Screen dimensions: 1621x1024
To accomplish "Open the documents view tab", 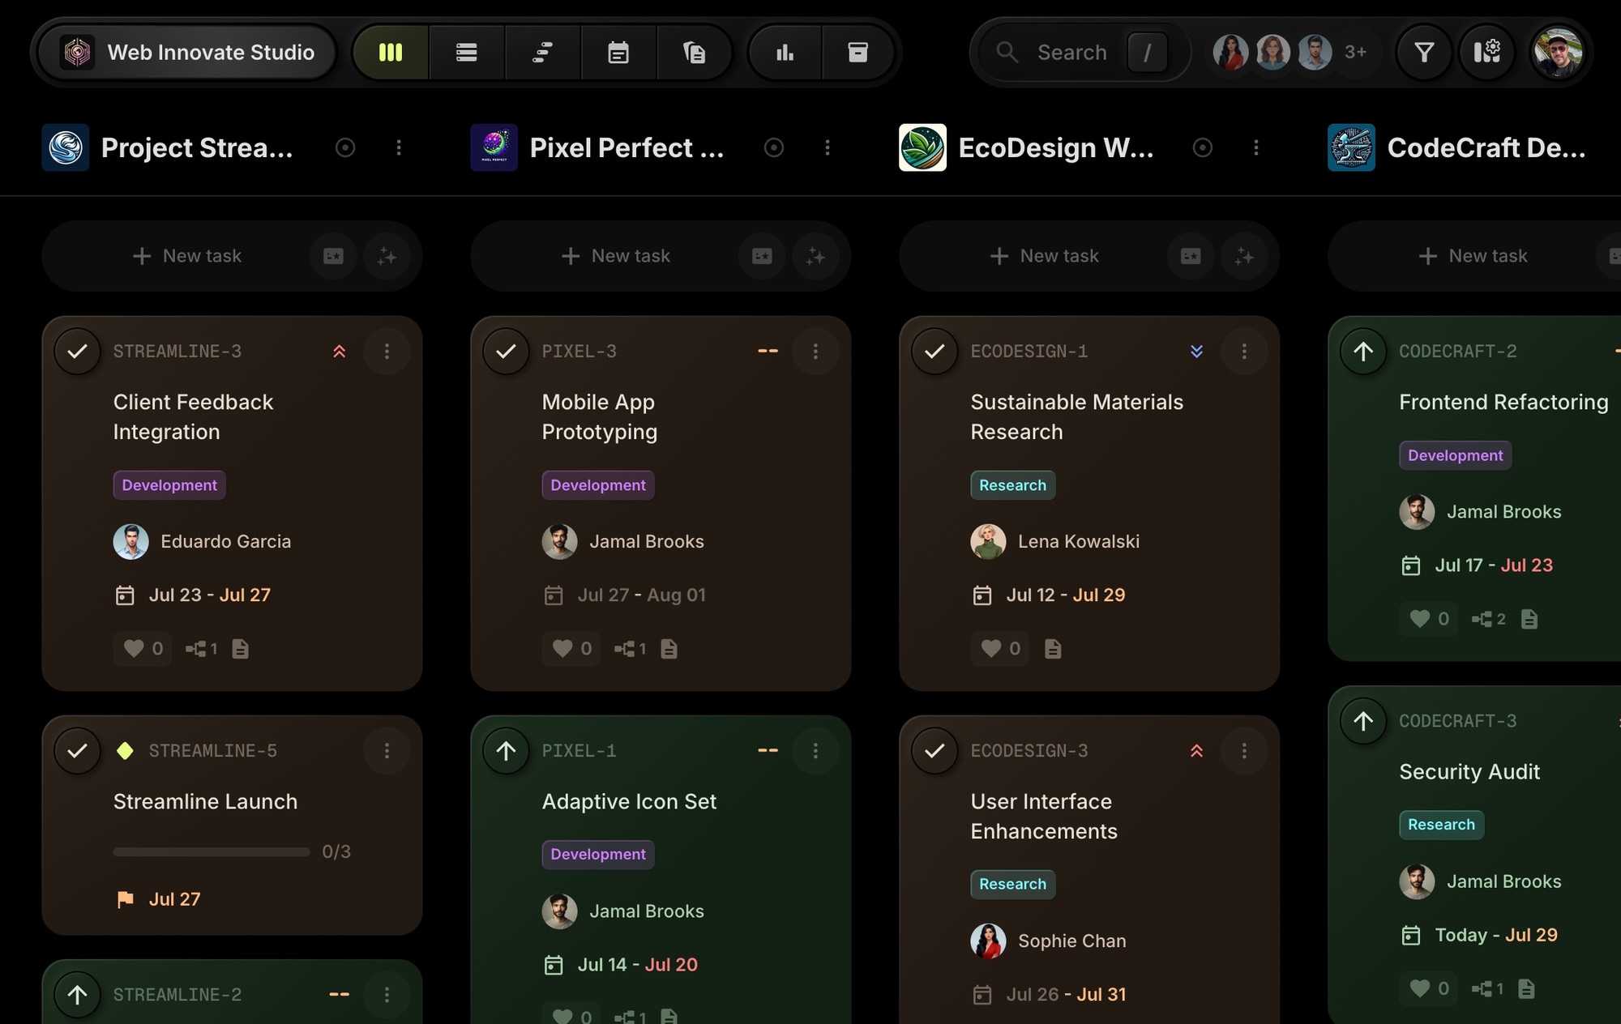I will pos(694,53).
